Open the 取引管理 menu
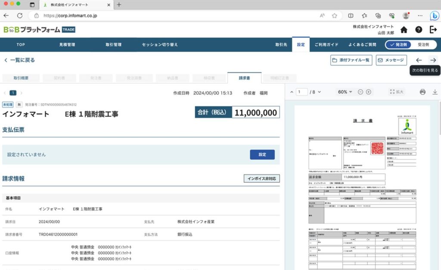 pyautogui.click(x=113, y=45)
